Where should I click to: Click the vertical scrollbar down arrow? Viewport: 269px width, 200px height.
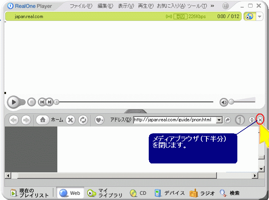click(x=261, y=169)
